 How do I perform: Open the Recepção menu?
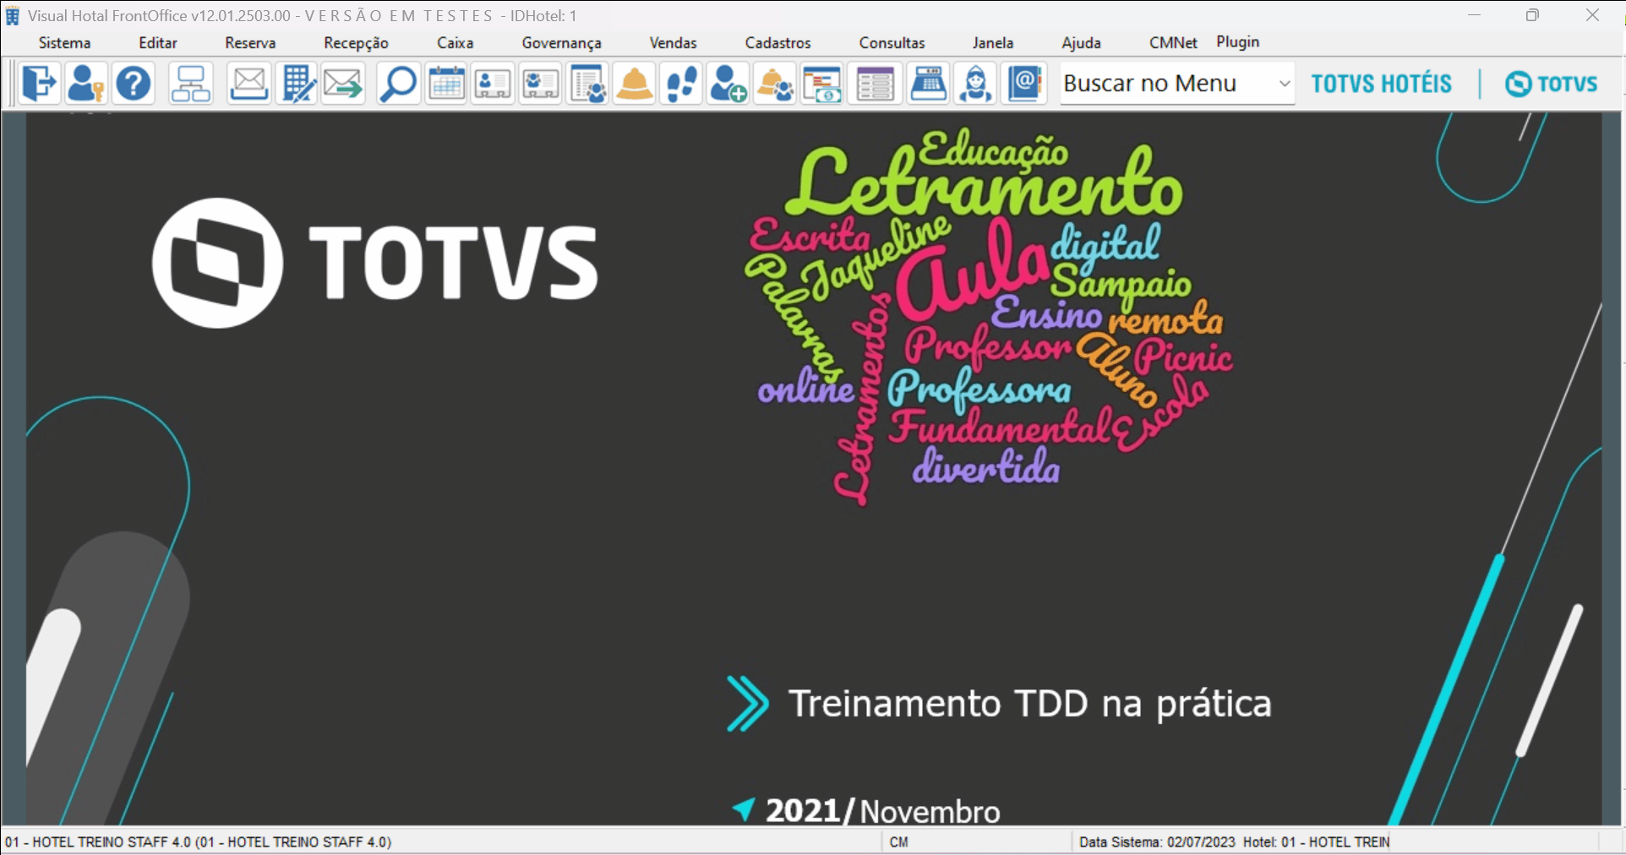pos(356,42)
